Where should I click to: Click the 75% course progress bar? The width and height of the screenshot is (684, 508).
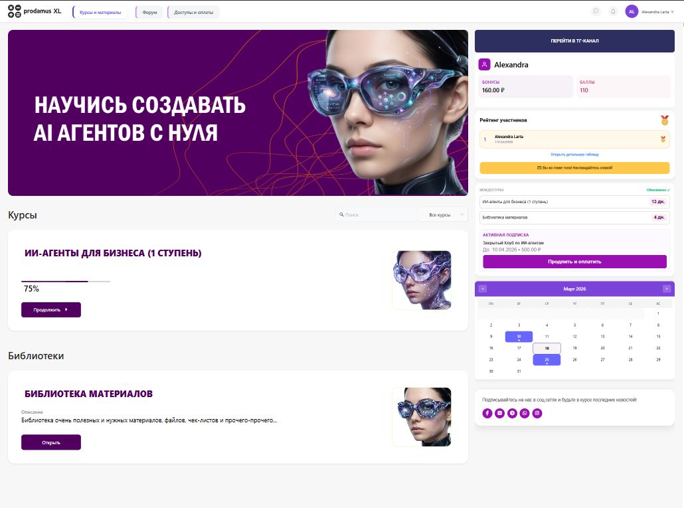64,280
